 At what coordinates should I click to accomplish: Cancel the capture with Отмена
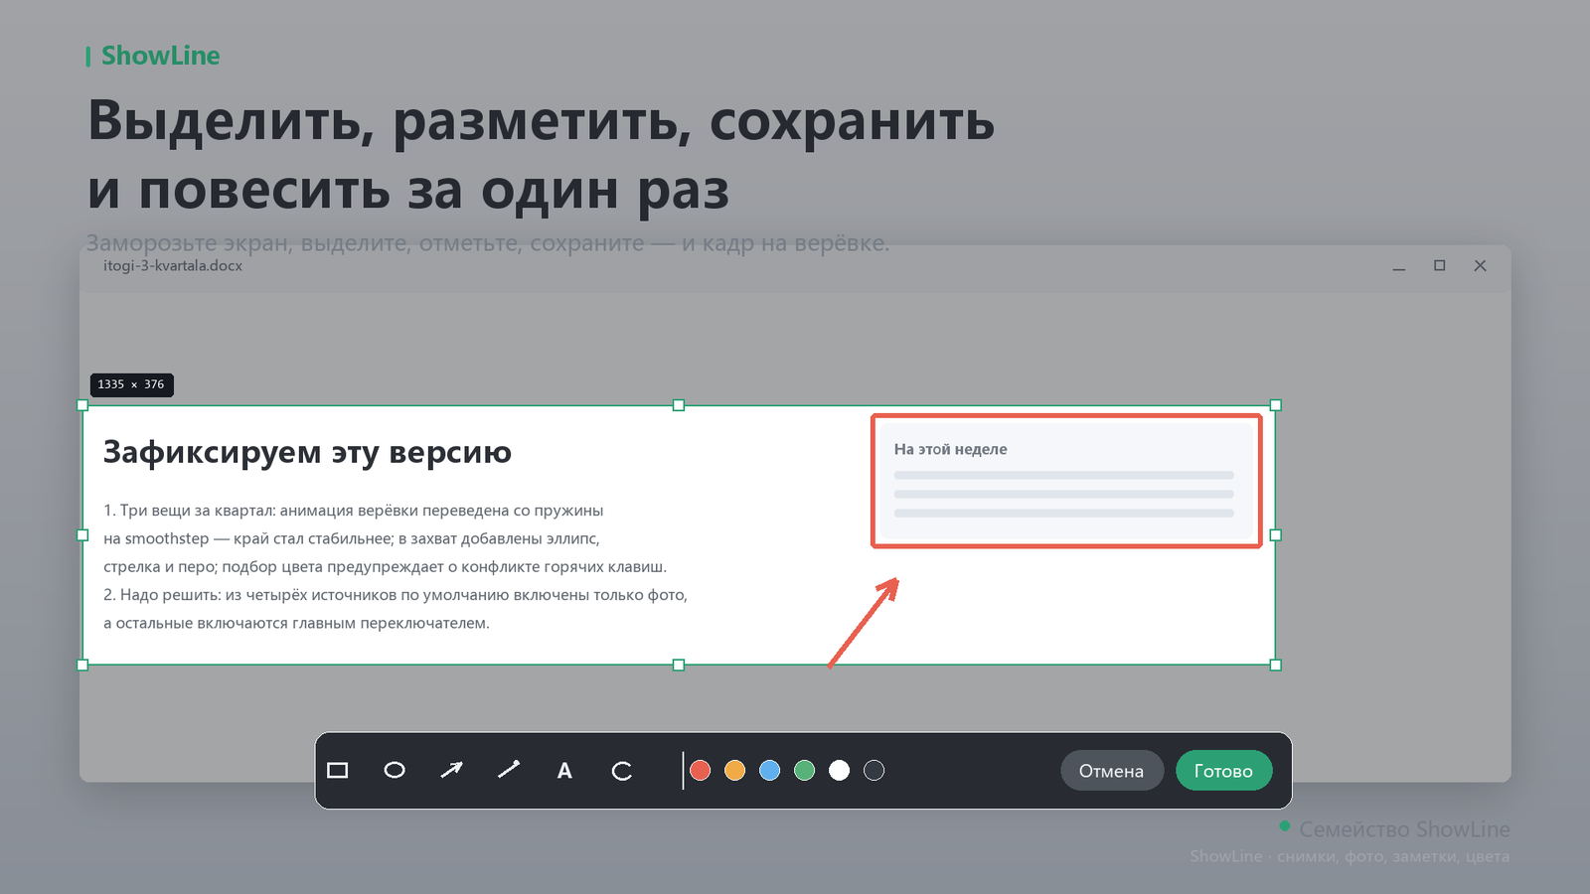(x=1112, y=771)
